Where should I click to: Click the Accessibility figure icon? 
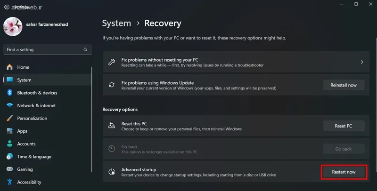tap(9, 182)
